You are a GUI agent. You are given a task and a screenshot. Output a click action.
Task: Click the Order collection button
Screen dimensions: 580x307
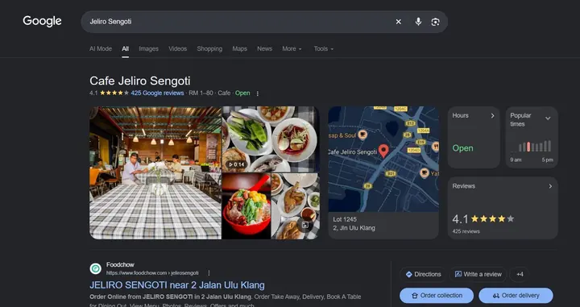point(437,296)
